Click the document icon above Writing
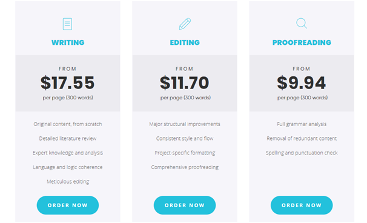The image size is (367, 223). pyautogui.click(x=67, y=24)
